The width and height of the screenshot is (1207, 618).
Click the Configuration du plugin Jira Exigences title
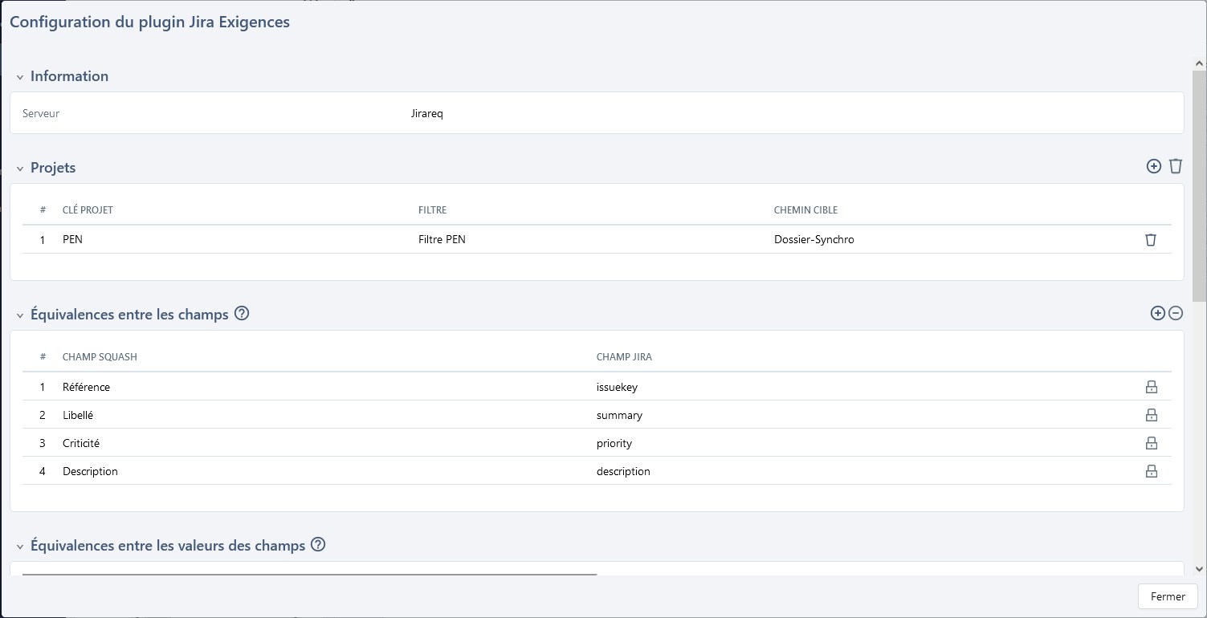[x=149, y=22]
